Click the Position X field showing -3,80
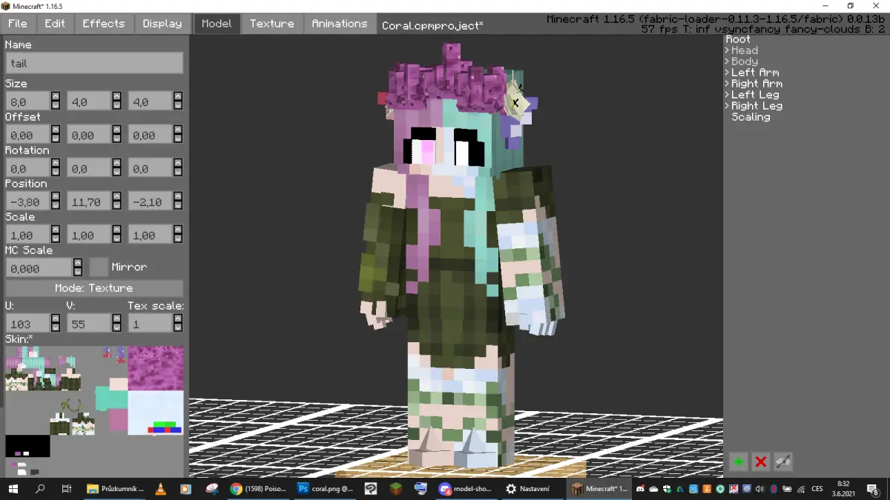Viewport: 890px width, 500px height. point(28,201)
